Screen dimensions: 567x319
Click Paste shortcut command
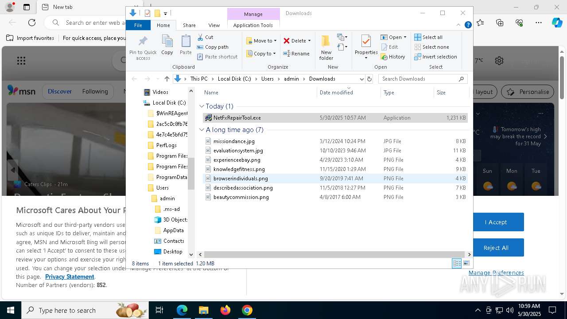[217, 57]
